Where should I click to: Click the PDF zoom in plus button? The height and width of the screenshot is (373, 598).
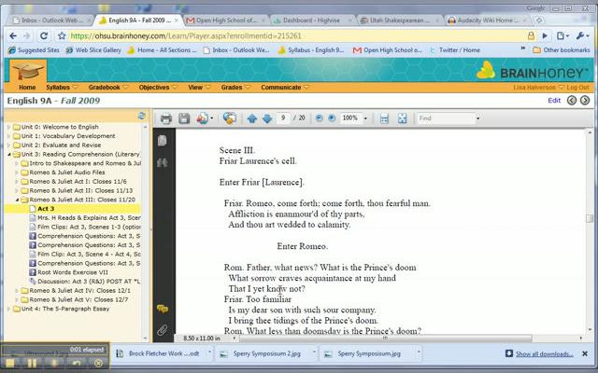pos(332,118)
